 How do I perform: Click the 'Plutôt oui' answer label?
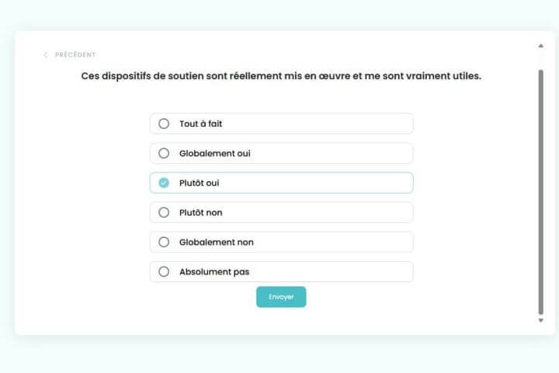[x=200, y=183]
